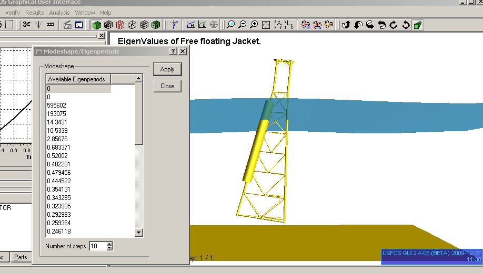
Task: Click the scissors cut tool icon
Action: pyautogui.click(x=27, y=25)
